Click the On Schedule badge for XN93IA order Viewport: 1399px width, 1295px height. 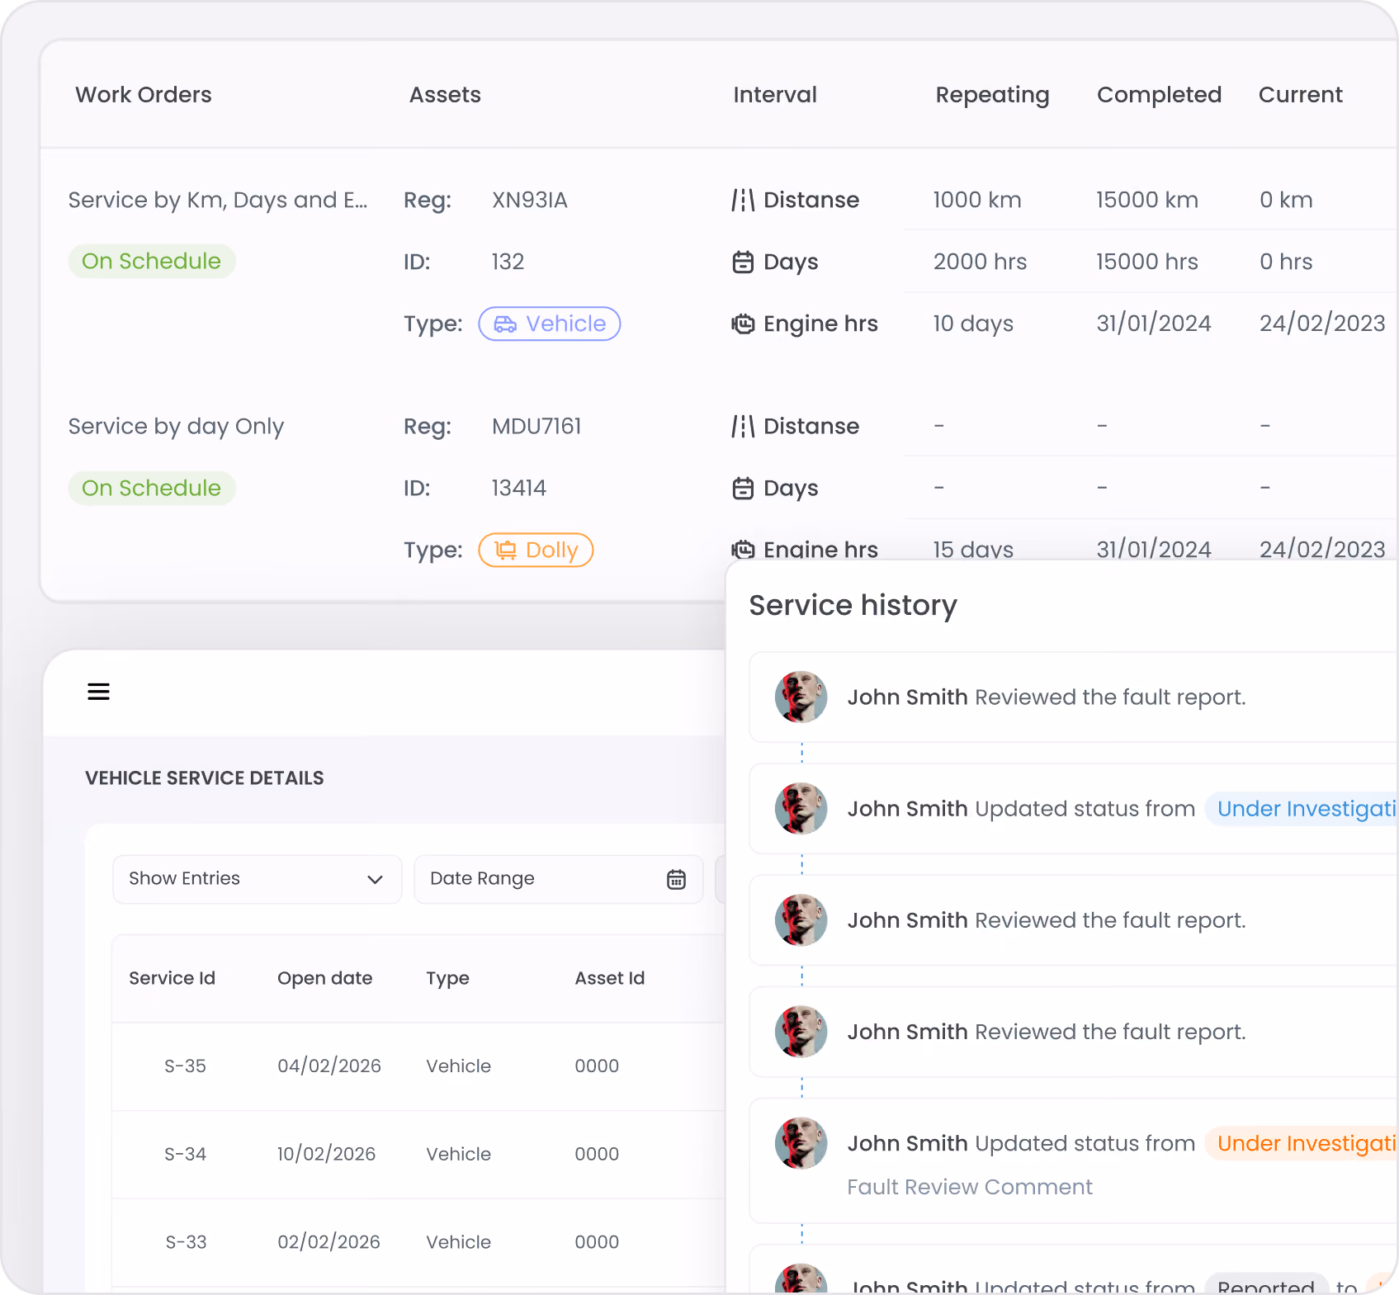click(x=152, y=261)
